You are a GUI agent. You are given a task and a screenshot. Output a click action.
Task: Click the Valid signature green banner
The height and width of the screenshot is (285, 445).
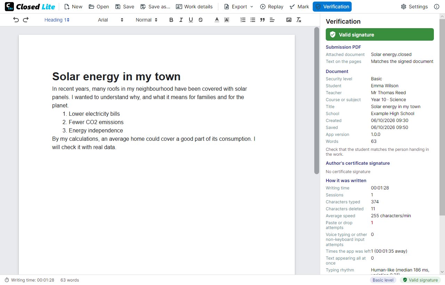point(380,34)
